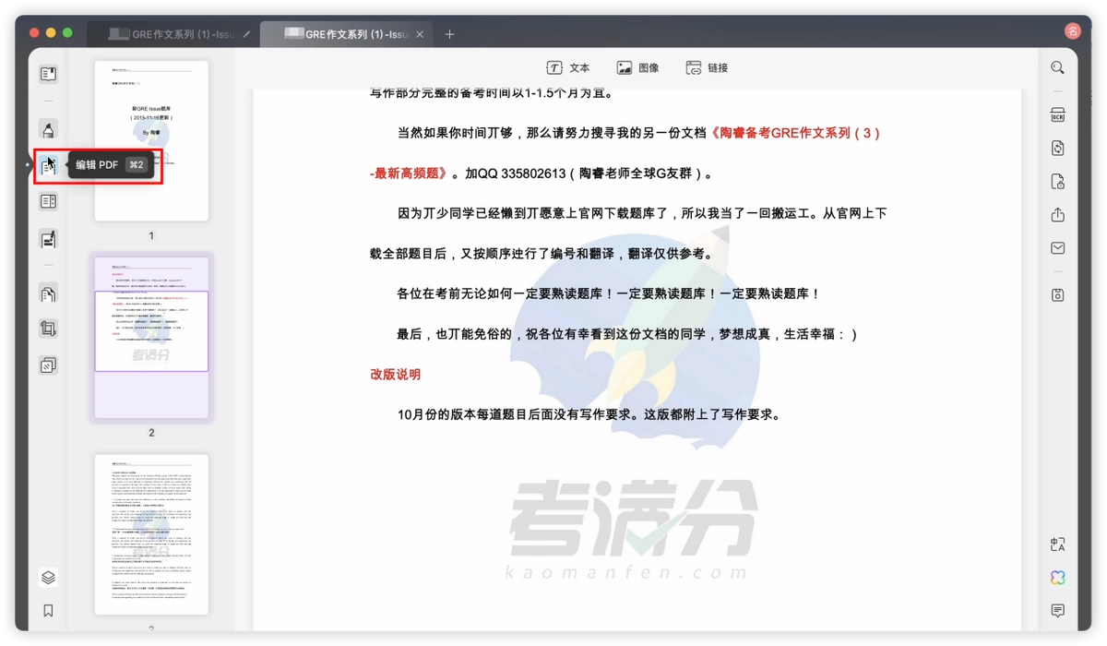Choose the 文本 text editing tool
The height and width of the screenshot is (646, 1107).
[568, 67]
